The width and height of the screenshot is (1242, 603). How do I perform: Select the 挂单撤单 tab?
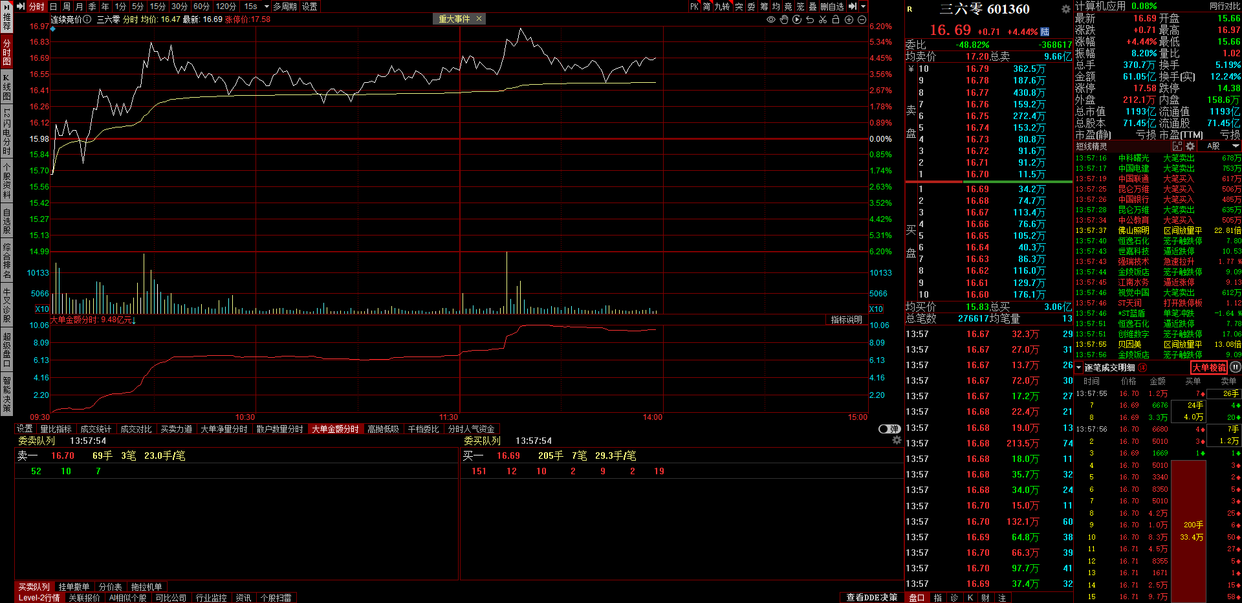(74, 587)
